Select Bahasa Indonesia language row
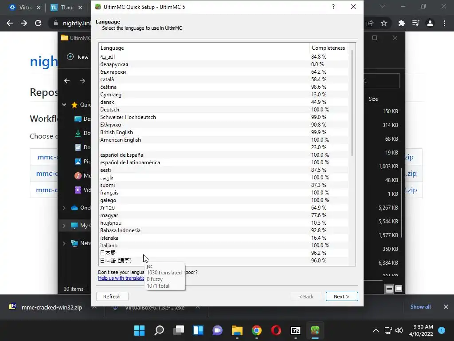Image resolution: width=454 pixels, height=341 pixels. coord(223,230)
